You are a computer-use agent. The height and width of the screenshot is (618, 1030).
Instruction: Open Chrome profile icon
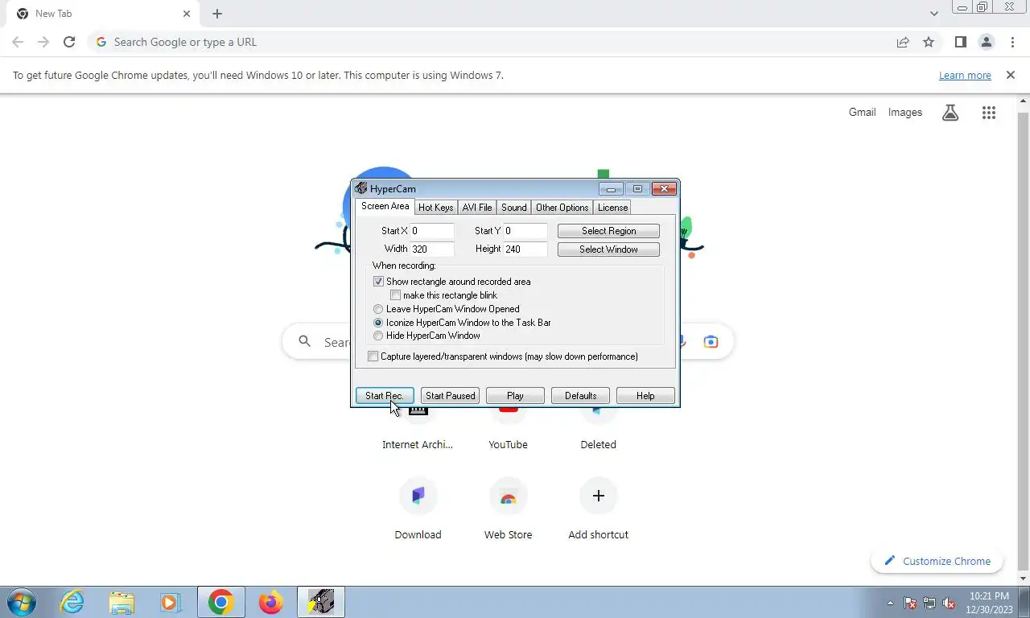click(x=986, y=42)
